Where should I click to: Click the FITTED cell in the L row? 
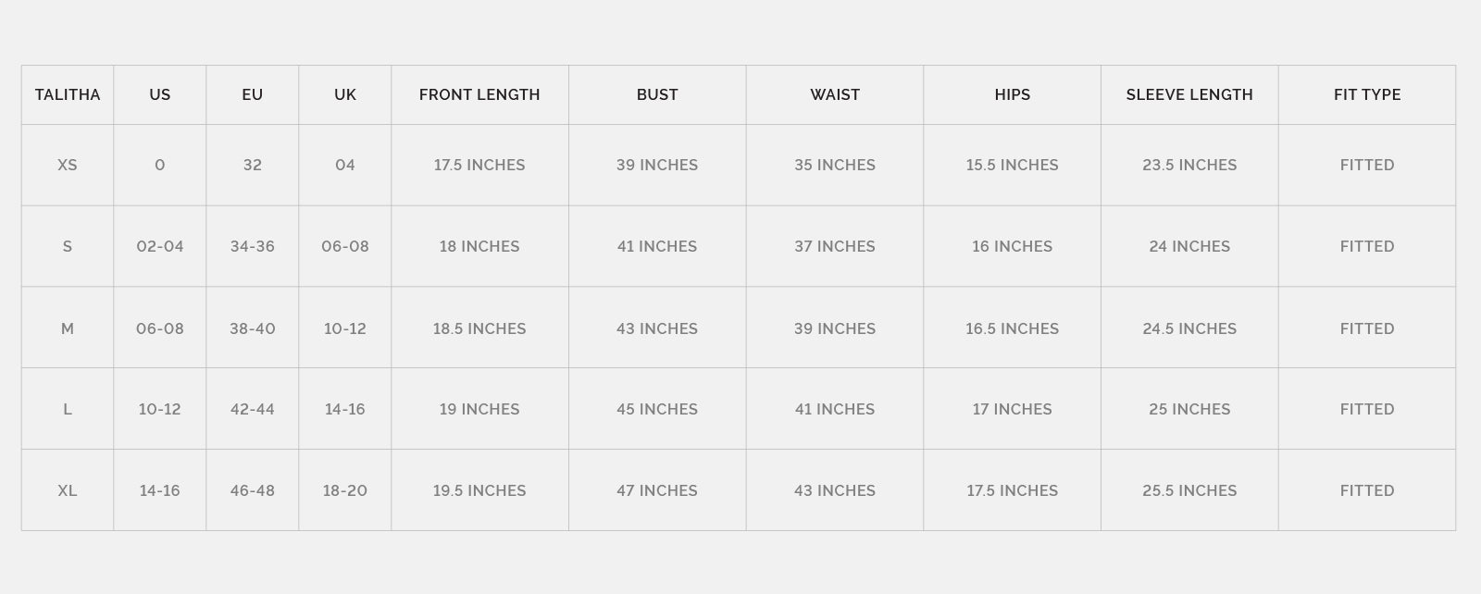(x=1367, y=409)
